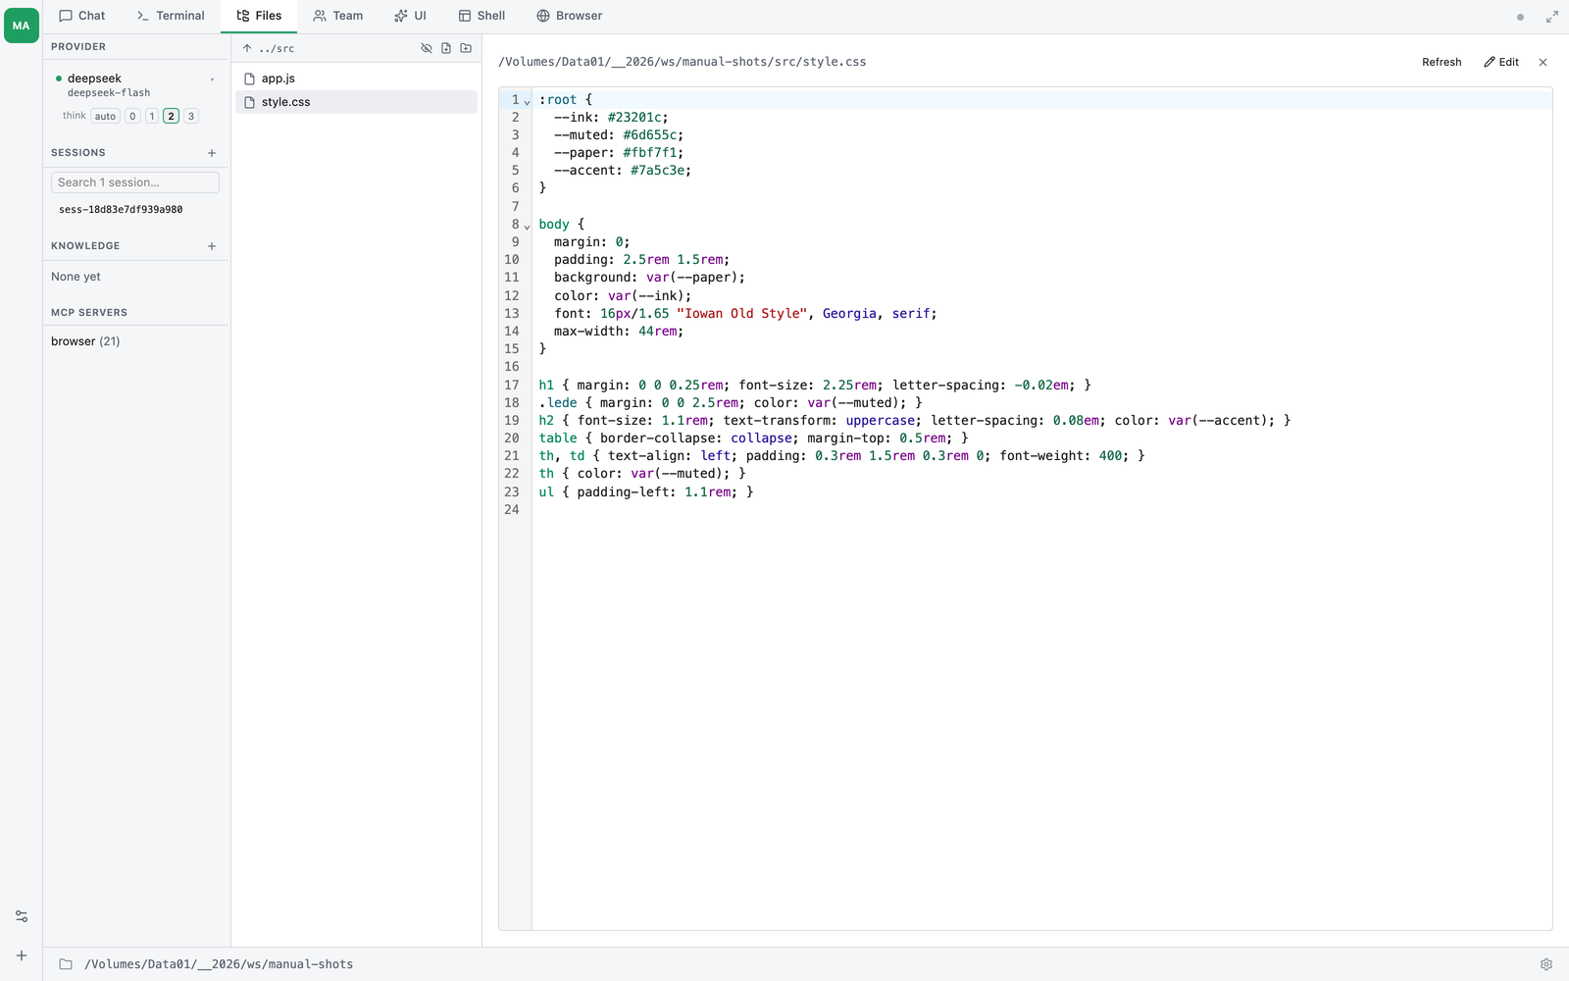Click the ../src path label
The image size is (1569, 981).
tap(277, 49)
